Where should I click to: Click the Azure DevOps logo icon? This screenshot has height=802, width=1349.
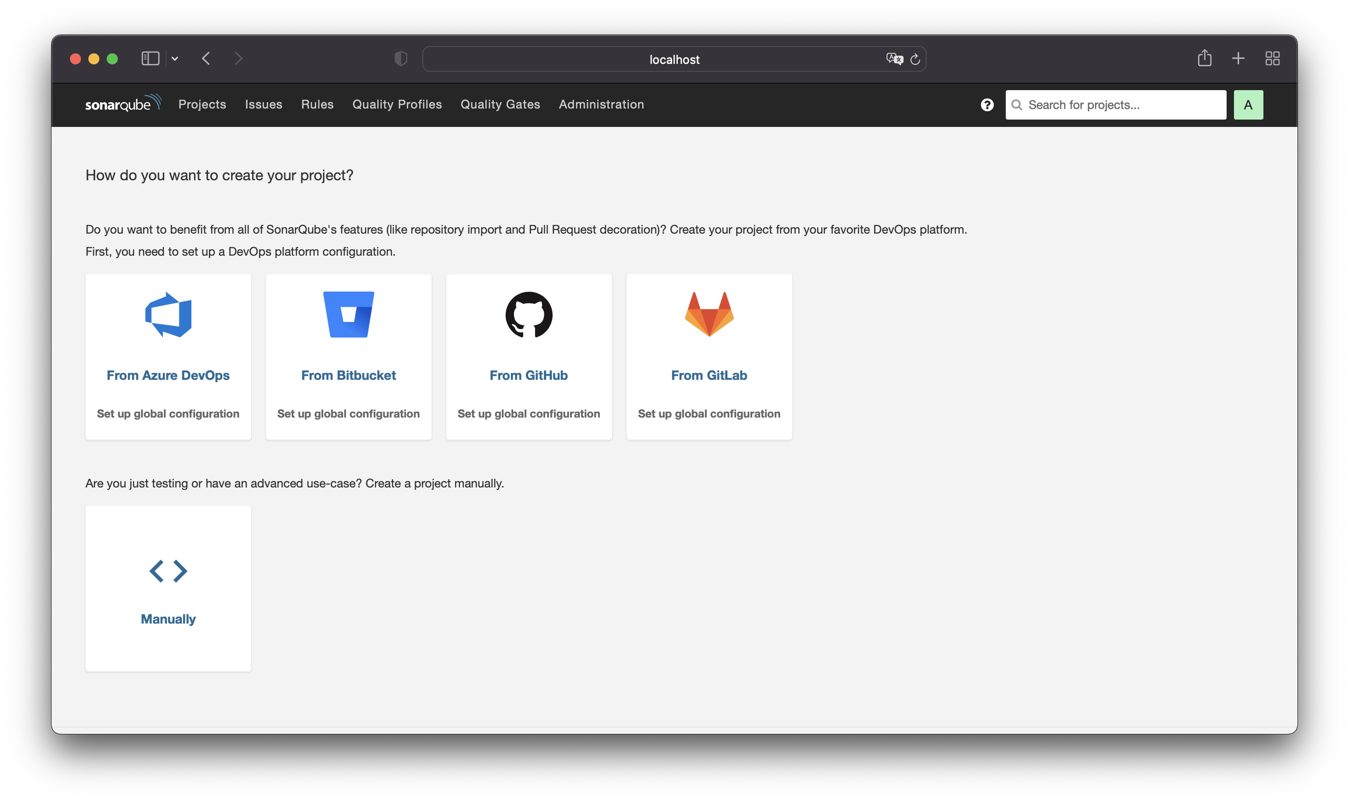[x=168, y=315]
